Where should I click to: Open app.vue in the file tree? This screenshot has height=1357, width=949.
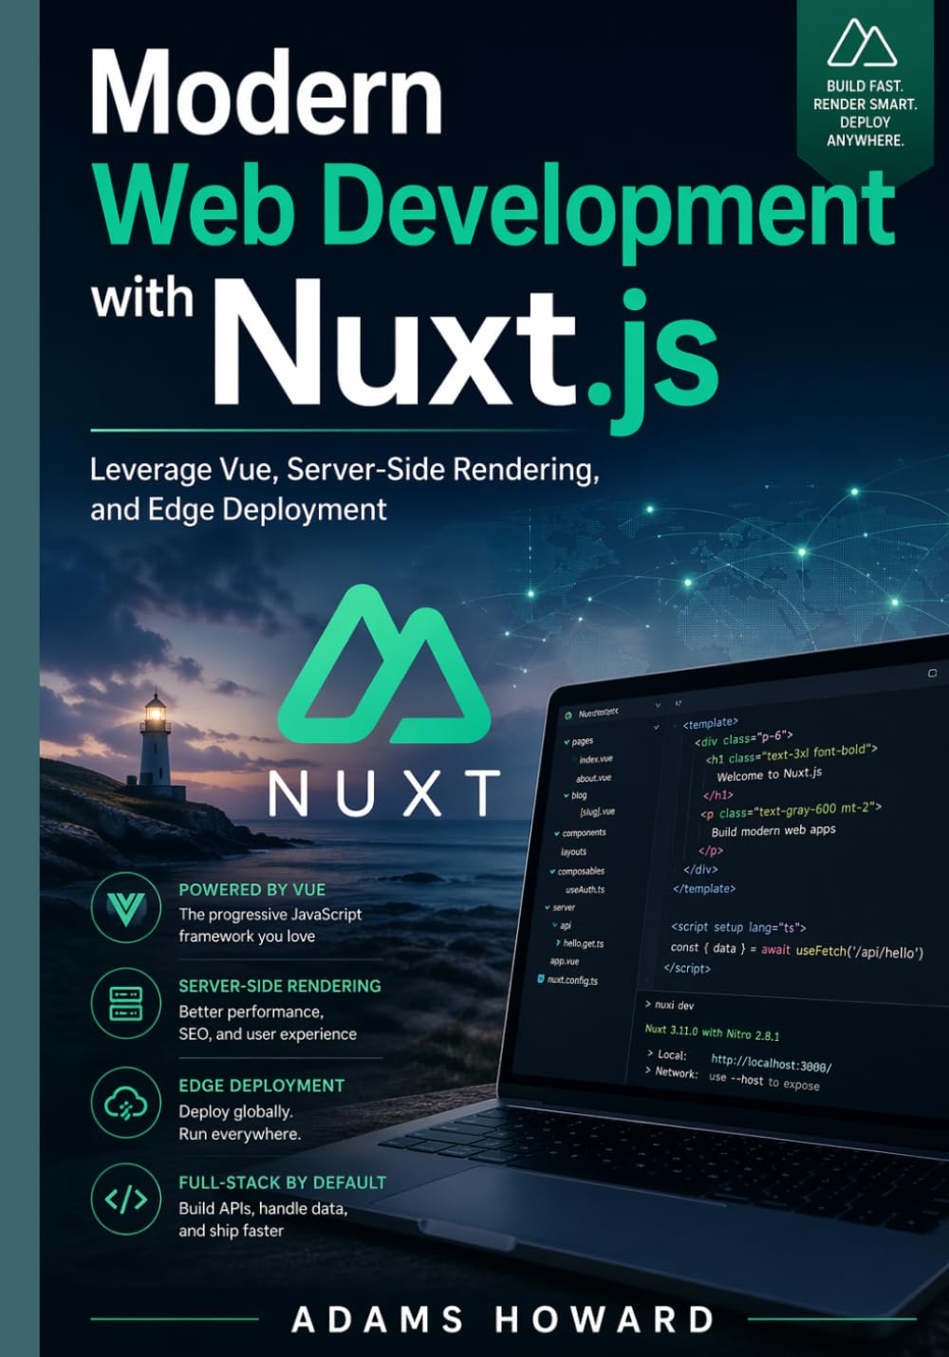[565, 960]
